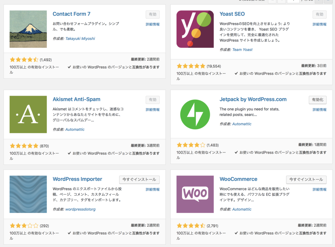
Task: Click rating count (292)
Action: (x=44, y=226)
